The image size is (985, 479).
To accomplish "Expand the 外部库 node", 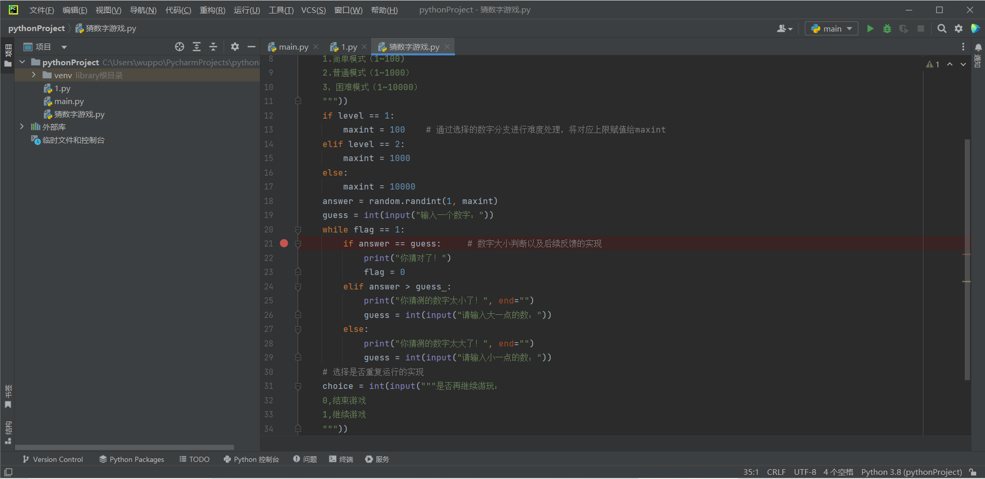I will 22,126.
